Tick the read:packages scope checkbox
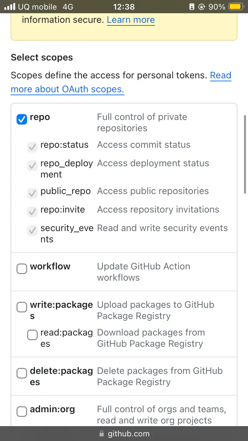The width and height of the screenshot is (248, 441). pyautogui.click(x=32, y=335)
